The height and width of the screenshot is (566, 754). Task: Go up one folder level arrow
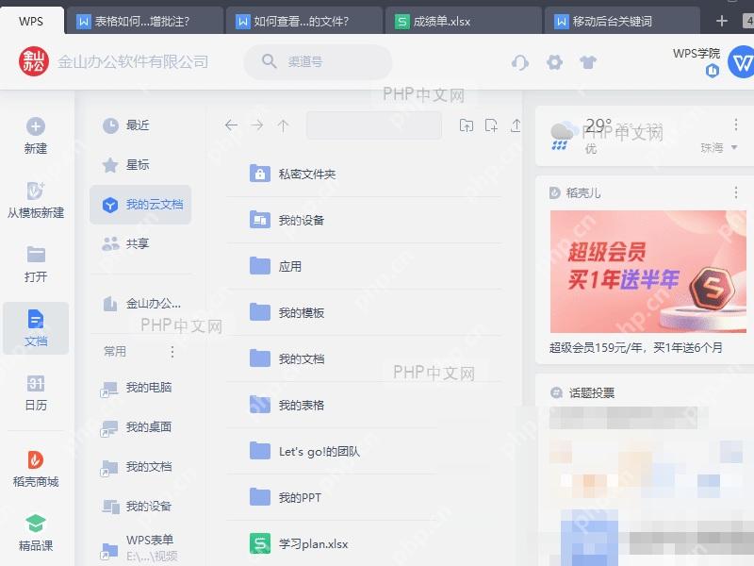[x=284, y=125]
